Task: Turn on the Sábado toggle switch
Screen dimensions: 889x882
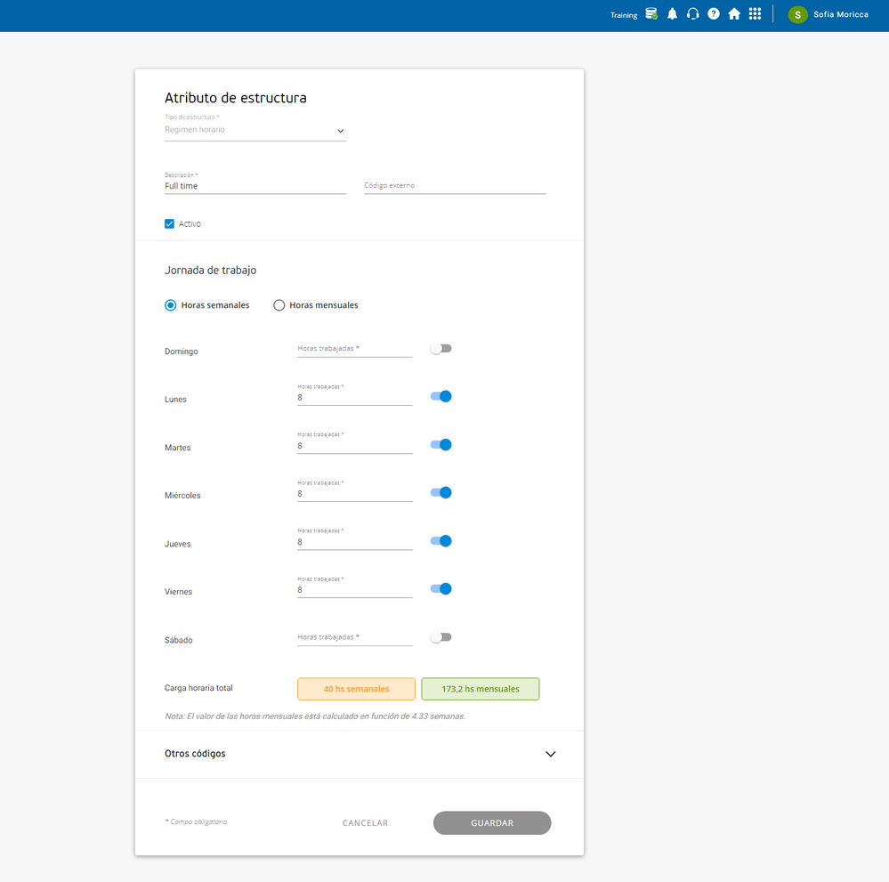Action: [440, 637]
